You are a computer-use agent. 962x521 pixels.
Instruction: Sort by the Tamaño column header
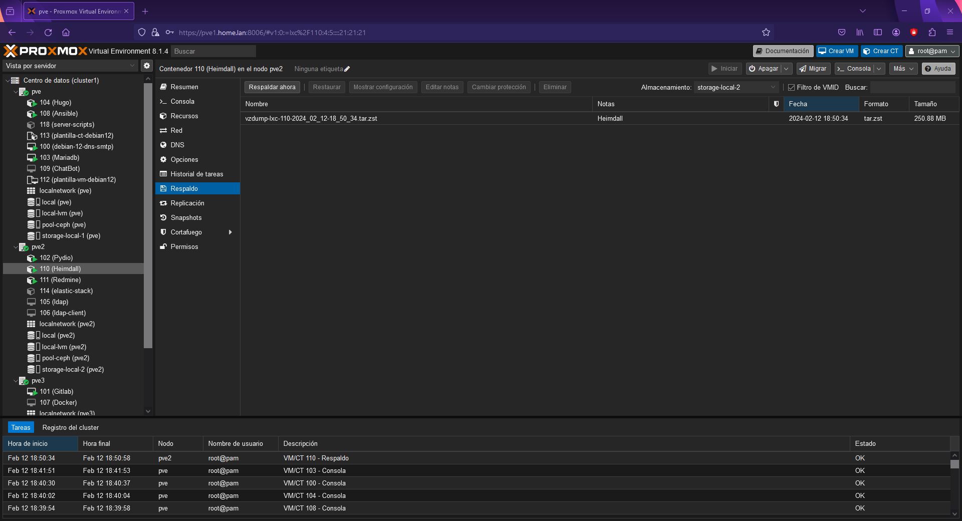point(933,104)
